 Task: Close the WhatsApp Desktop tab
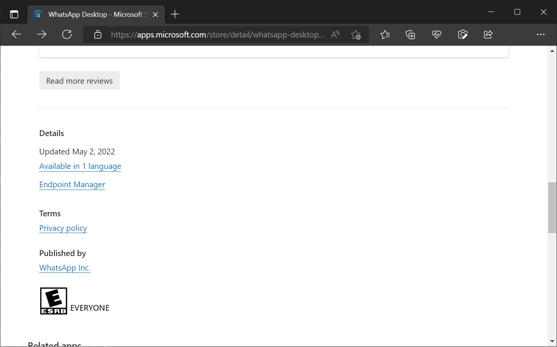(155, 15)
